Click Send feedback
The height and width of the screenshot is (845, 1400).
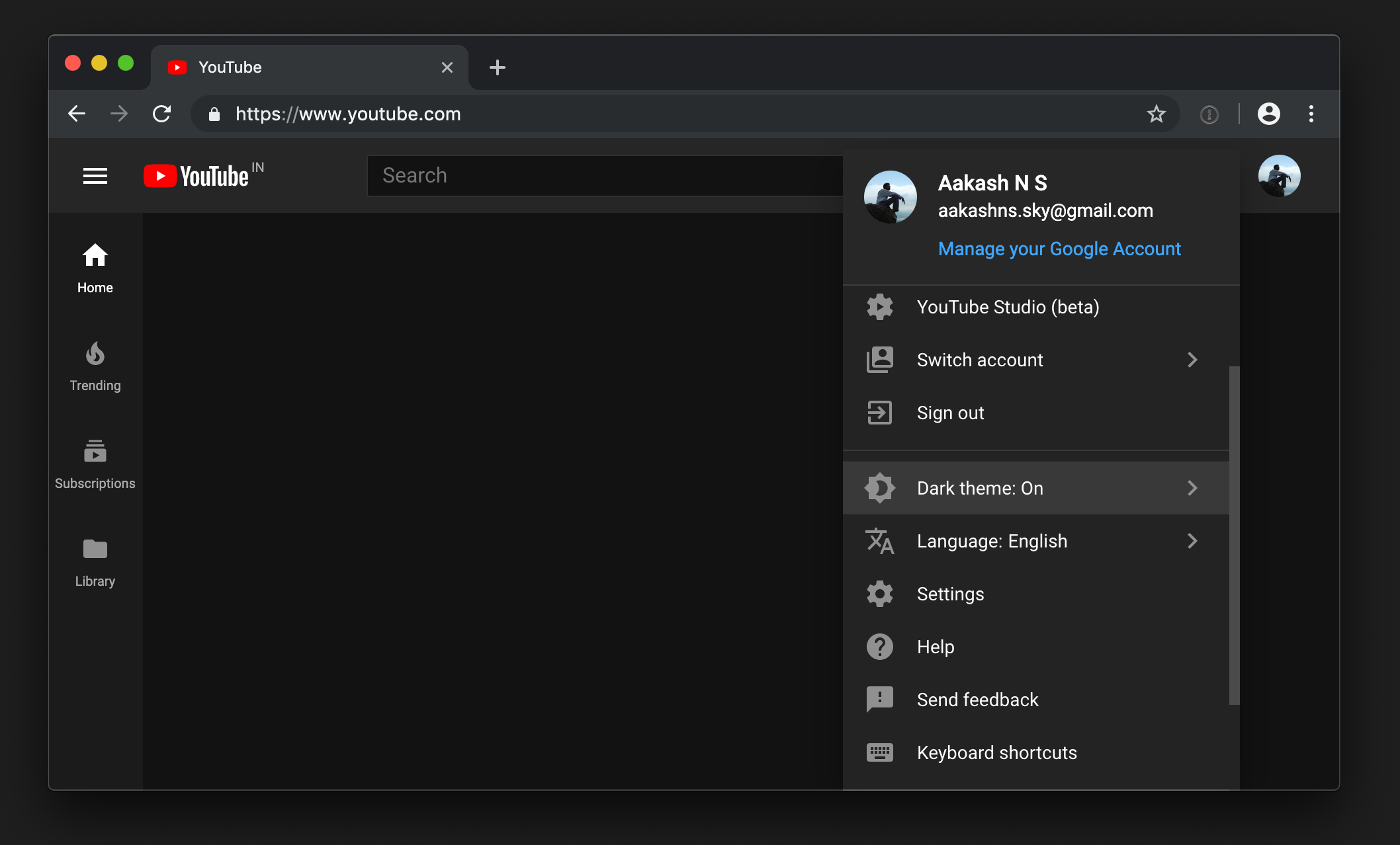(977, 700)
